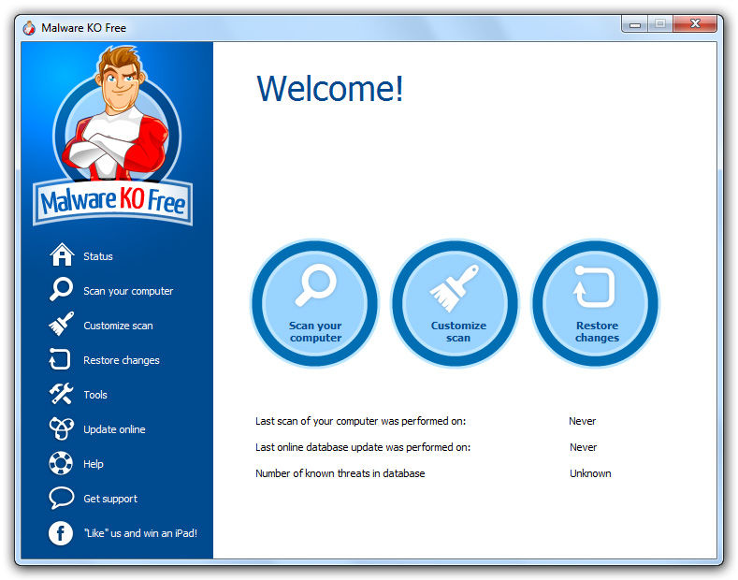Viewport: 738px width, 580px height.
Task: Click the Tools wrench and hammer icon
Action: pos(61,394)
